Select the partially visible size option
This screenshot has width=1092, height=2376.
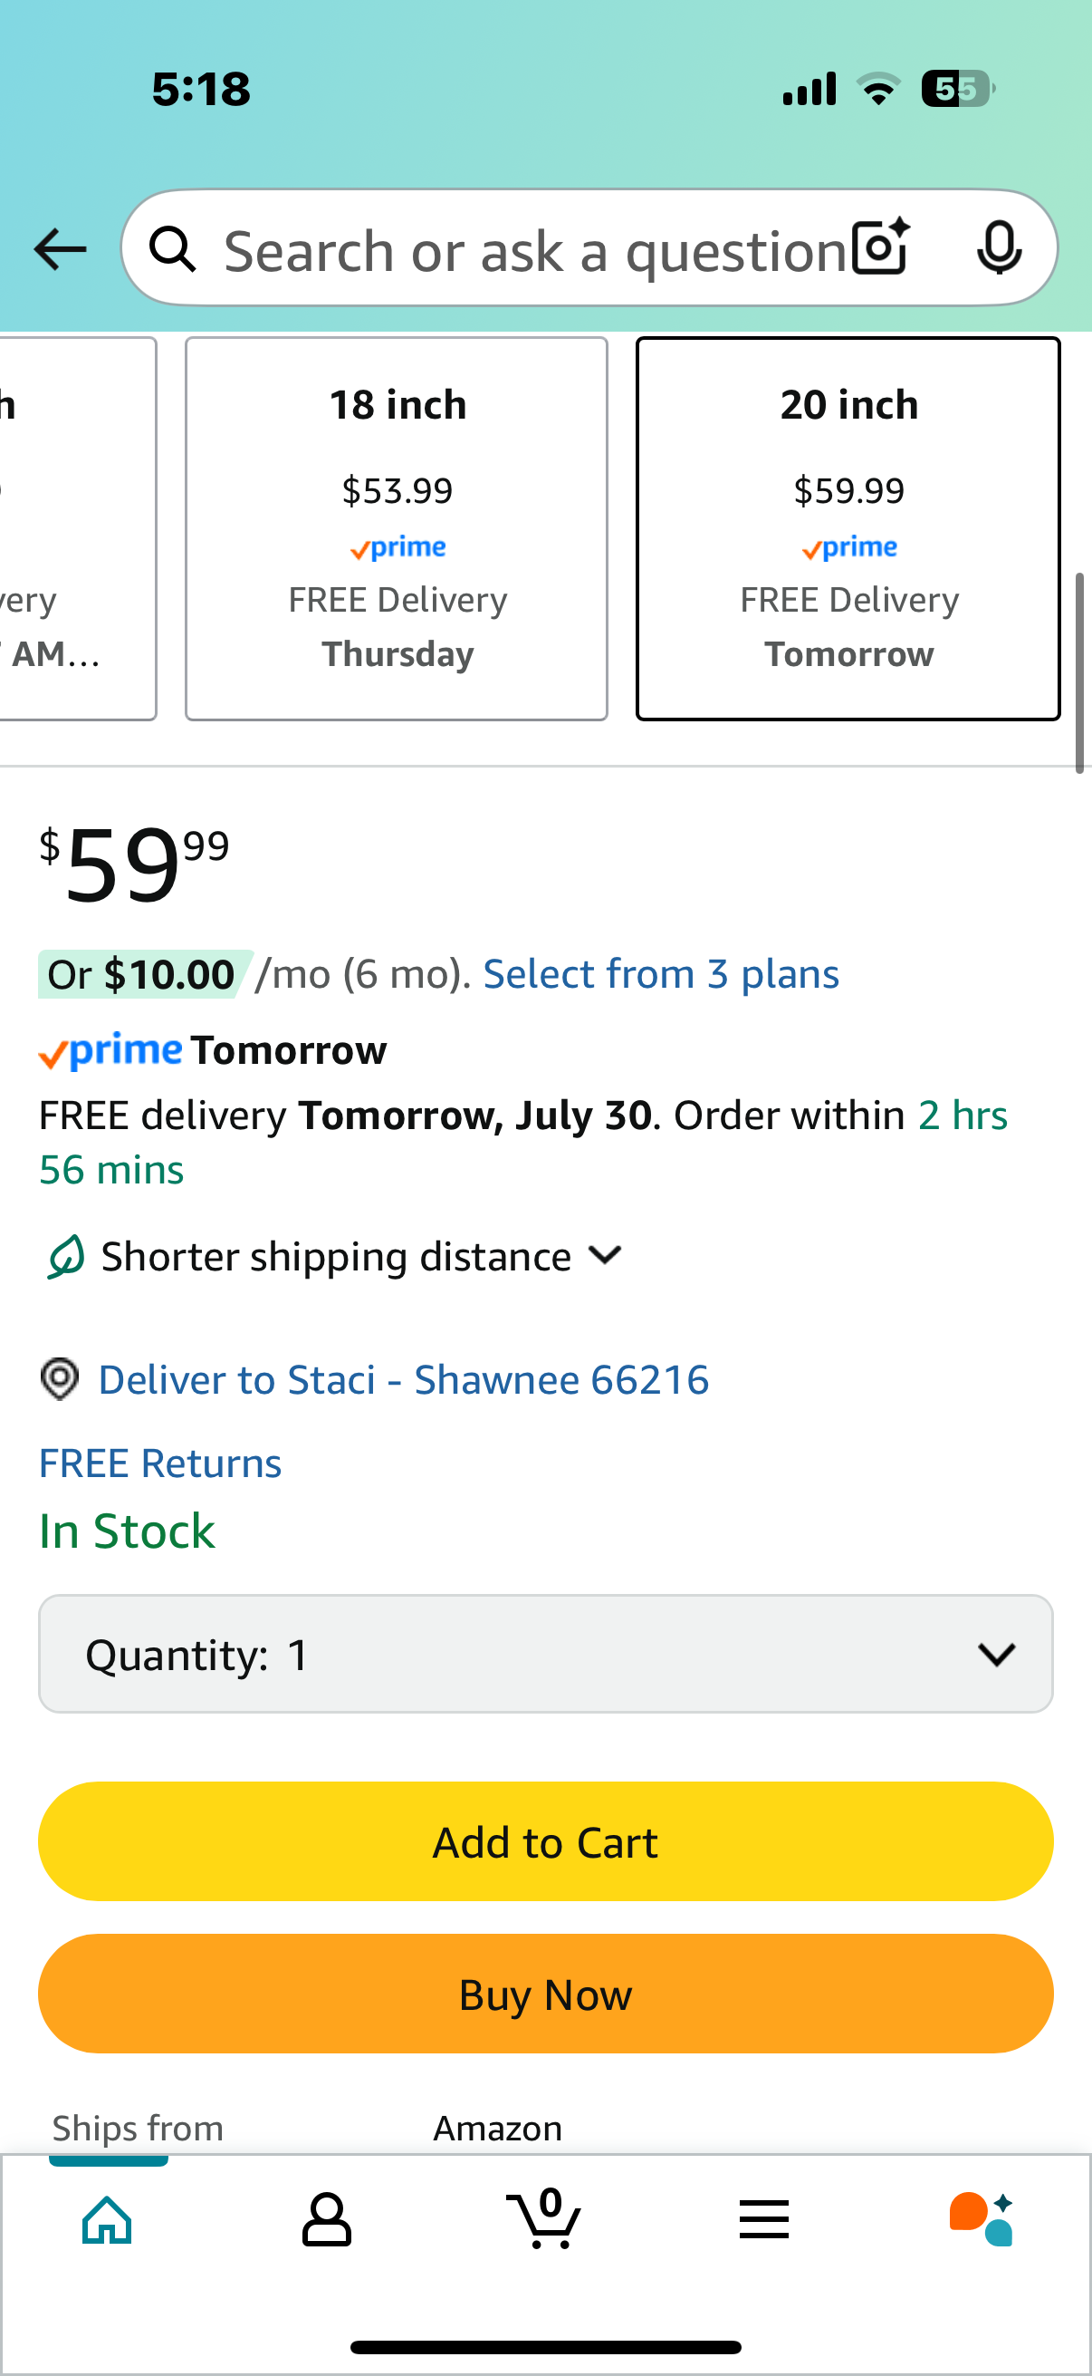(x=77, y=528)
